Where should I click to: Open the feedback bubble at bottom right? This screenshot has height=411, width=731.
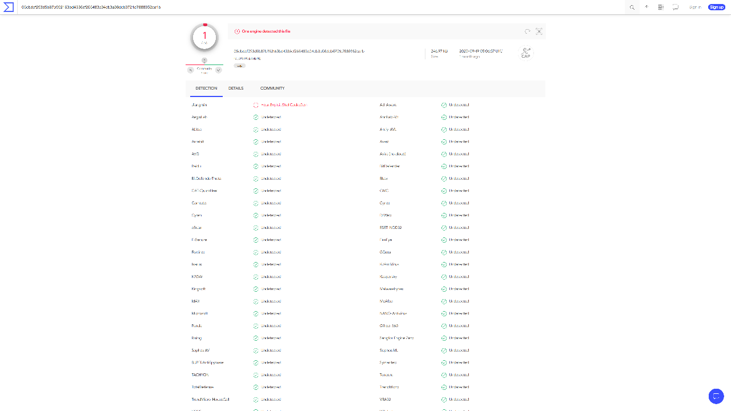716,396
